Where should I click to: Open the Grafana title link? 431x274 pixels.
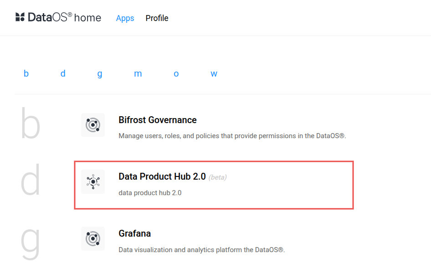pyautogui.click(x=135, y=233)
